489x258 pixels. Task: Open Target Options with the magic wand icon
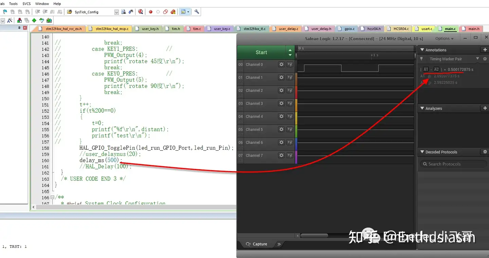click(10, 21)
